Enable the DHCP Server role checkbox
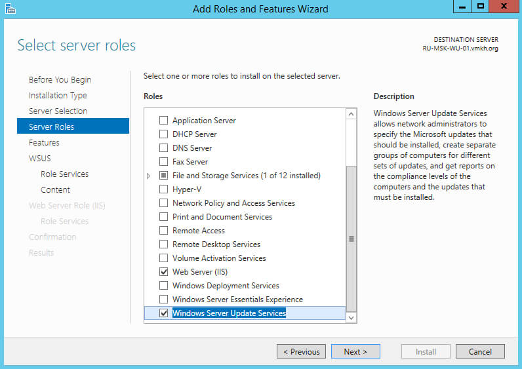This screenshot has height=369, width=522. pyautogui.click(x=163, y=134)
